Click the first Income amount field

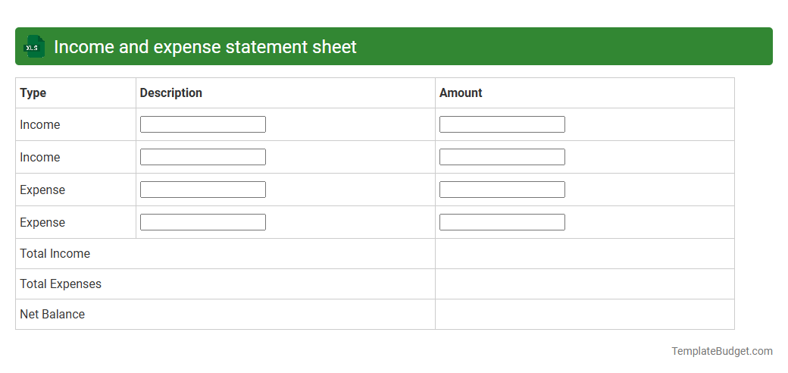click(x=502, y=124)
